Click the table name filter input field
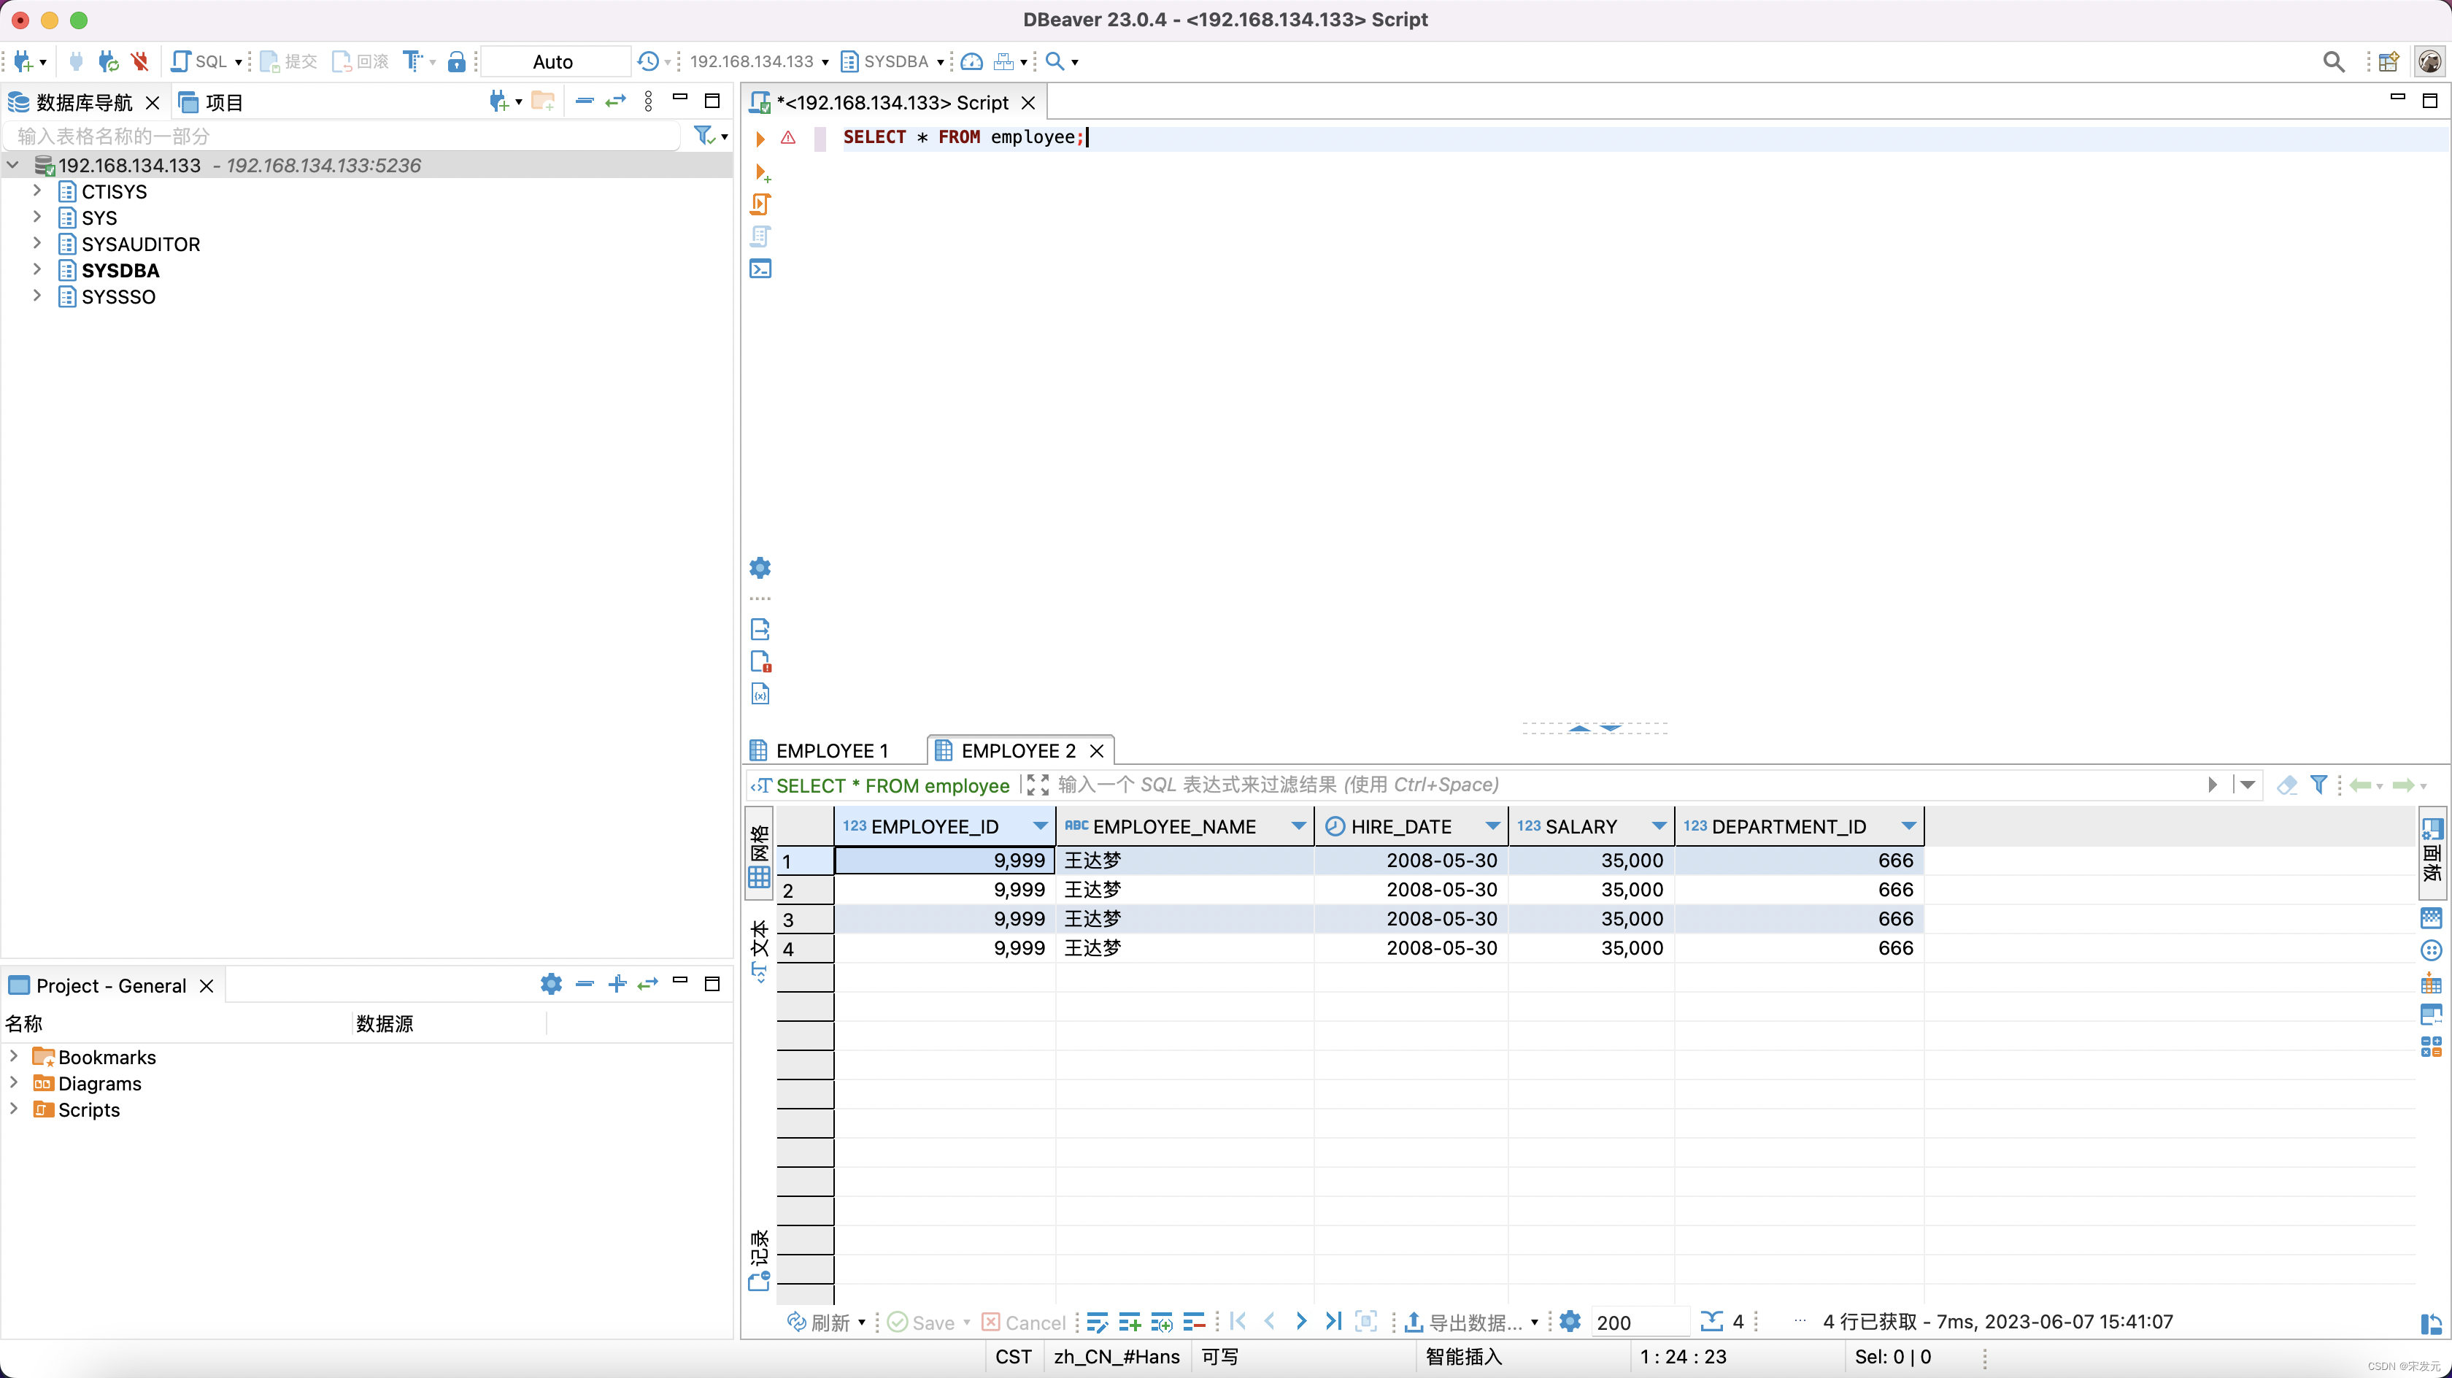This screenshot has width=2452, height=1378. click(343, 136)
